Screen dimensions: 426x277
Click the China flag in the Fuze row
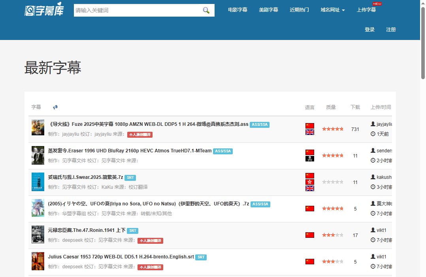click(x=310, y=126)
